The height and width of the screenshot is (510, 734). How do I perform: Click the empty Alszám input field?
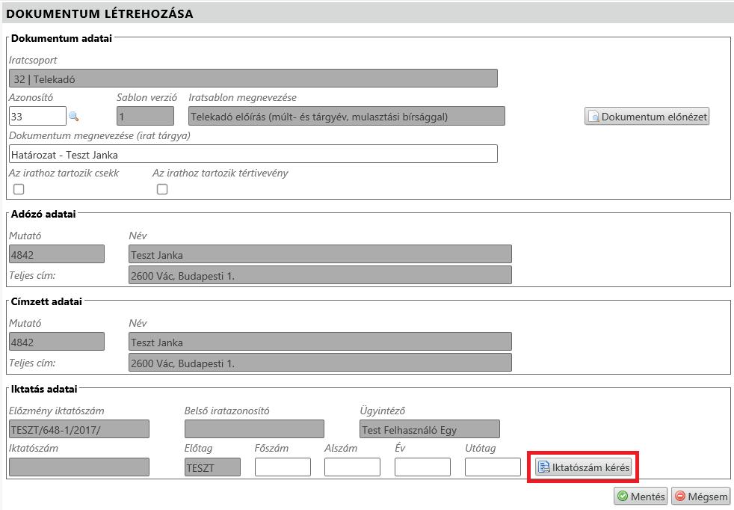[353, 467]
